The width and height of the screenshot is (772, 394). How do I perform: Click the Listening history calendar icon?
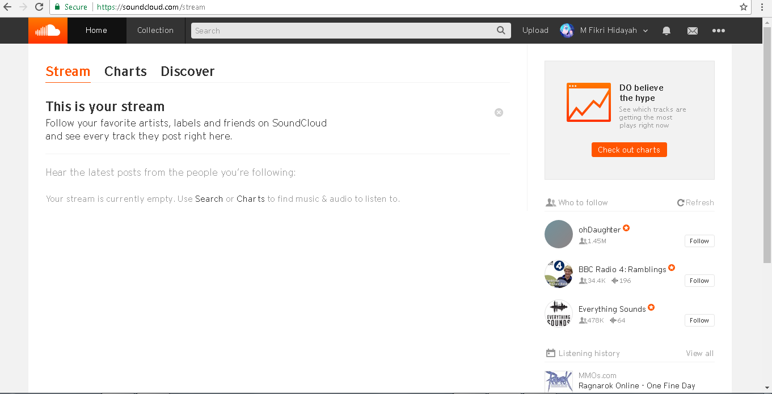coord(550,353)
